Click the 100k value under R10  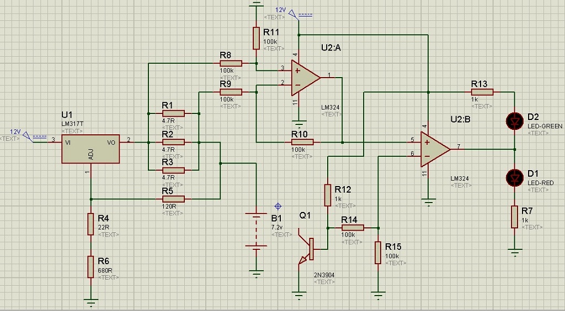[x=299, y=150]
